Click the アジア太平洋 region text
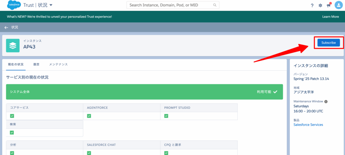This screenshot has height=155, width=345. click(304, 92)
